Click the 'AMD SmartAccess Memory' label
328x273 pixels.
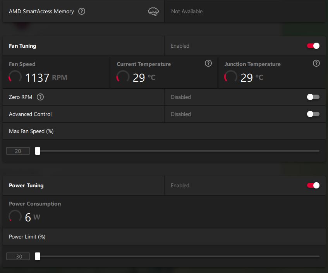pyautogui.click(x=41, y=11)
